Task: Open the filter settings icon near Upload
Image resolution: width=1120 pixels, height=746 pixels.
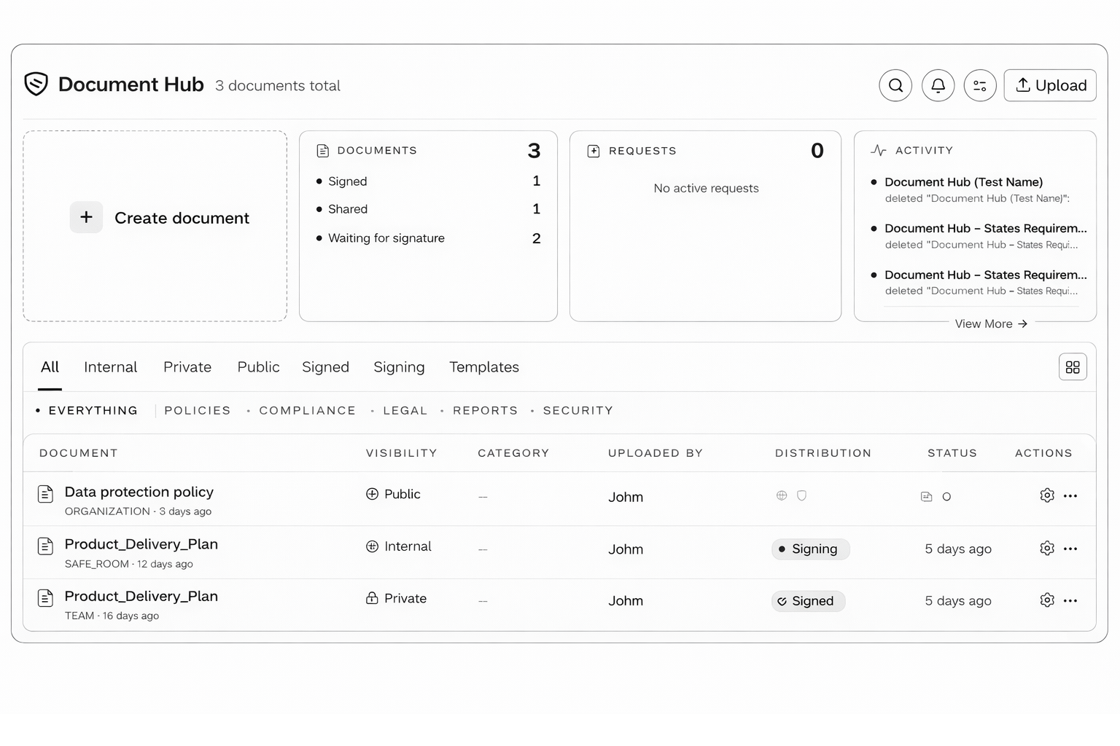Action: pyautogui.click(x=980, y=85)
